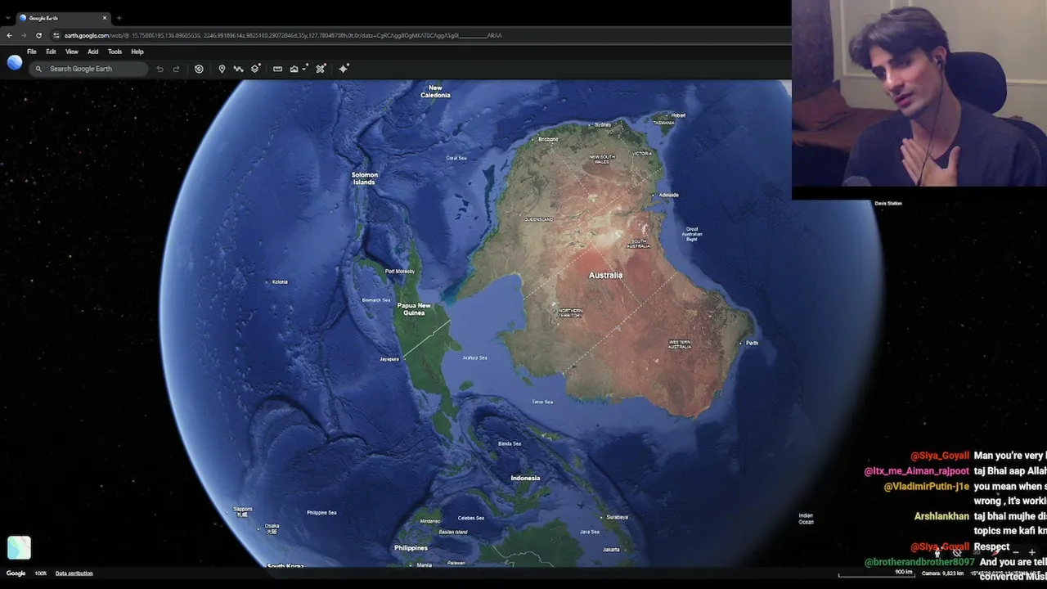
Task: Click the Papua New Guinea label
Action: point(414,309)
